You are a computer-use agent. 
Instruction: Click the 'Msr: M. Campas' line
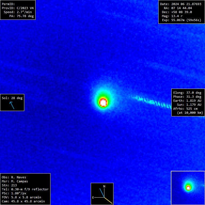[15, 181]
